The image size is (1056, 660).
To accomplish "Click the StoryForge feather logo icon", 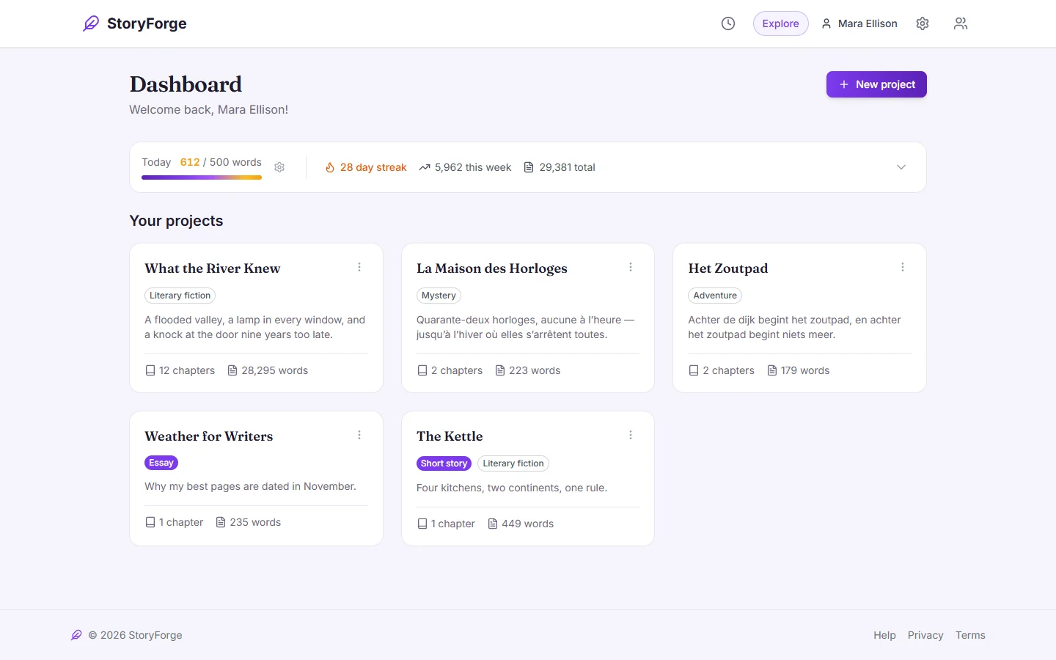I will [x=91, y=23].
